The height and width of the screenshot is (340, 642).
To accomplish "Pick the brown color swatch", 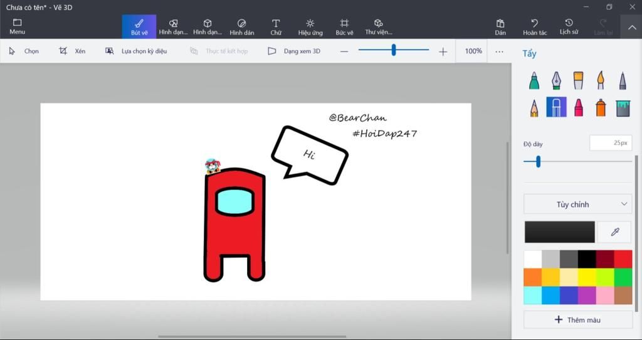I will (x=623, y=295).
